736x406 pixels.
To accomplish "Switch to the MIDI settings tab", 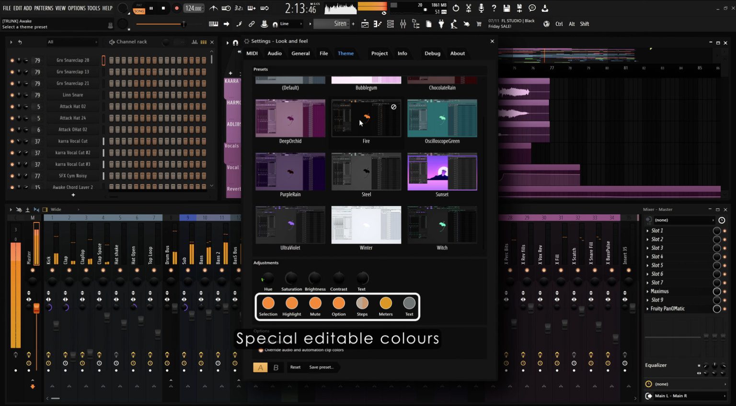I will (x=252, y=54).
